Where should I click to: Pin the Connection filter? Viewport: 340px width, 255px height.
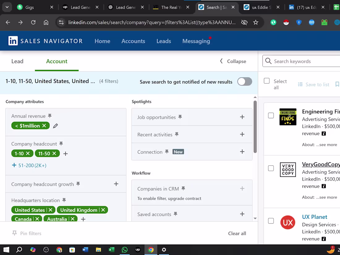[x=167, y=151]
